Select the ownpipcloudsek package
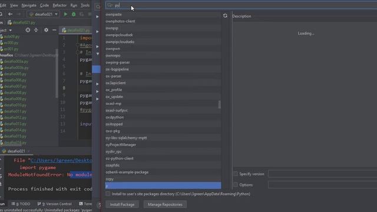Screen dimensions: 377x212 163,35
